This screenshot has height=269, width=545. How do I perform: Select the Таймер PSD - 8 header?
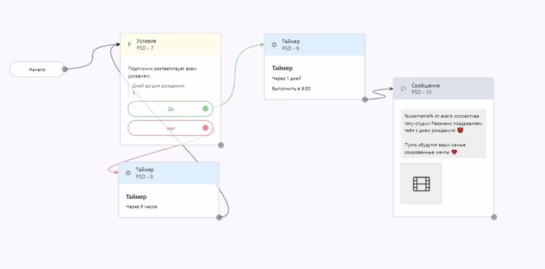coord(169,173)
